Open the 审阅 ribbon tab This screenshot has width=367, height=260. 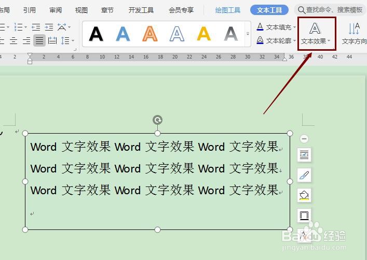pyautogui.click(x=56, y=10)
